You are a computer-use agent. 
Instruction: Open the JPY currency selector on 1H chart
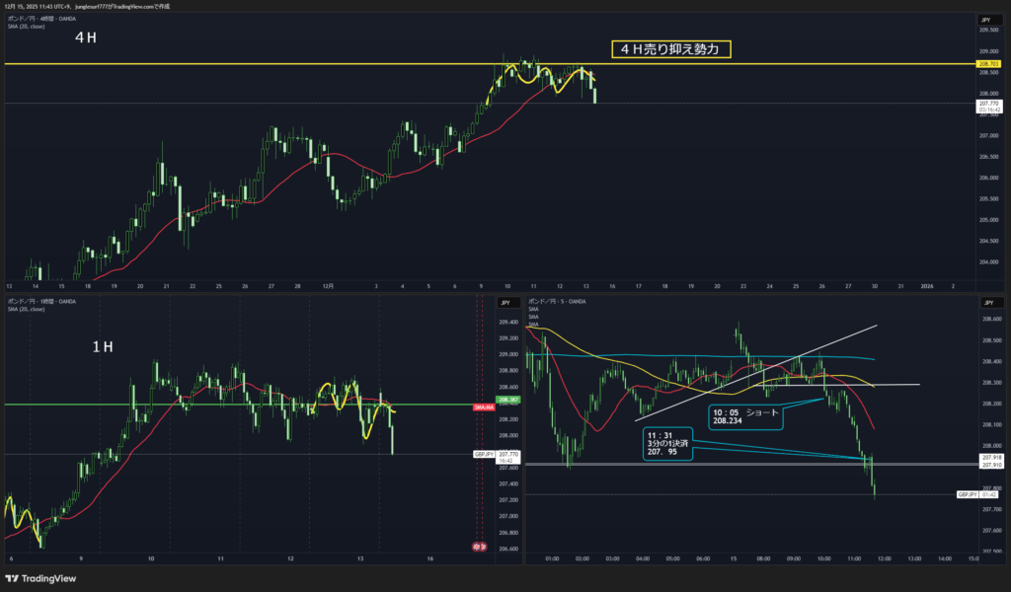coord(504,303)
